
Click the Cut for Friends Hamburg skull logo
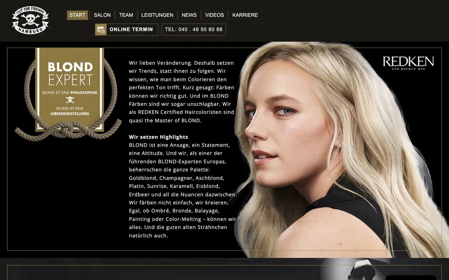coord(30,21)
